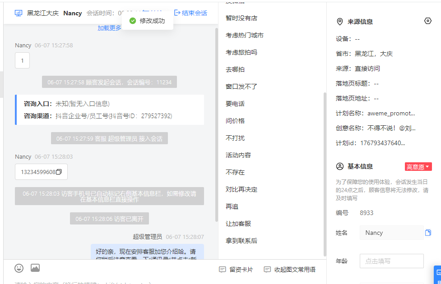This screenshot has width=441, height=284.
Task: Click the location pin icon by 来源信息
Action: pyautogui.click(x=340, y=22)
